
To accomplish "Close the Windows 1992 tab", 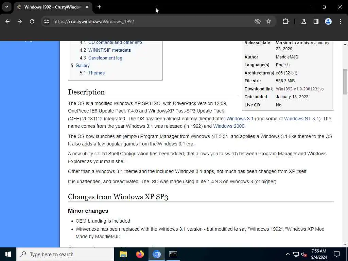I will pyautogui.click(x=87, y=7).
